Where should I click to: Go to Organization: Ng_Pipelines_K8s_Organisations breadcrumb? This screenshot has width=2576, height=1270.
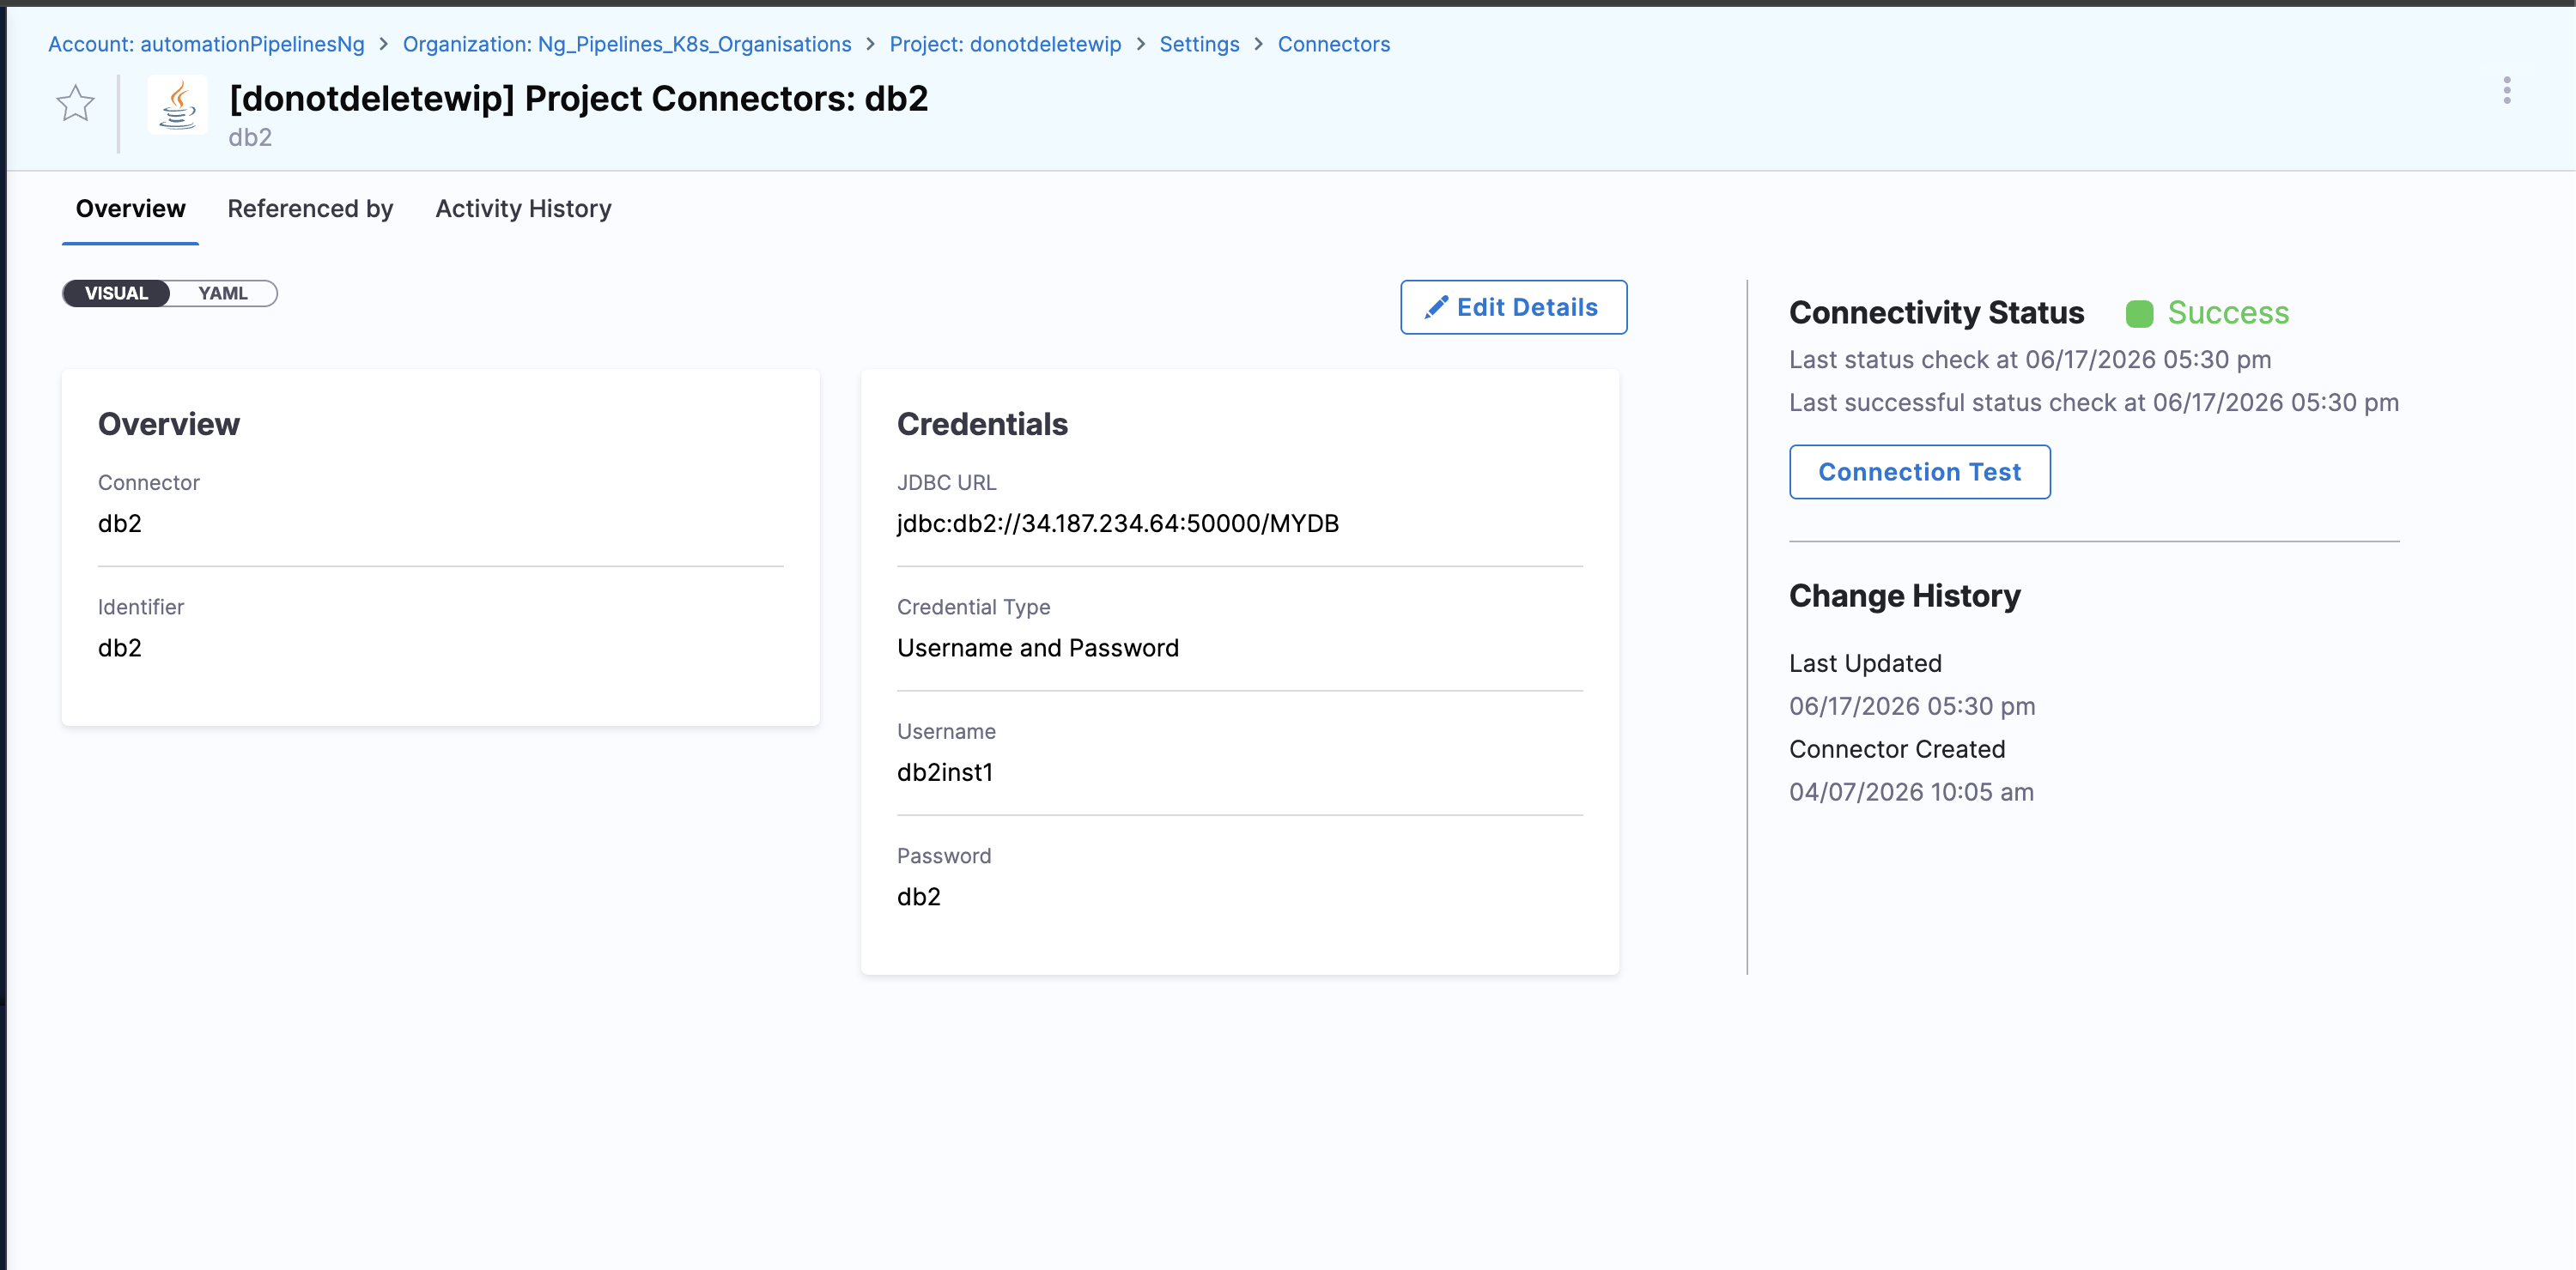click(627, 44)
